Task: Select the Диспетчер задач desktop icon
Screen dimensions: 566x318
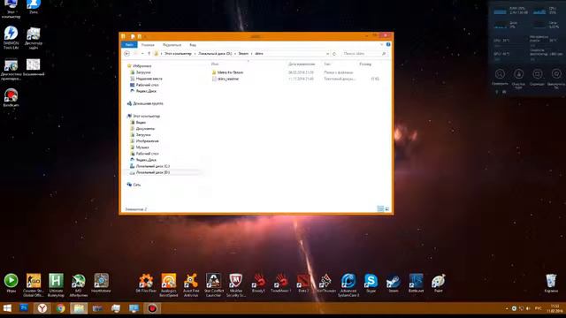Action: click(x=34, y=38)
